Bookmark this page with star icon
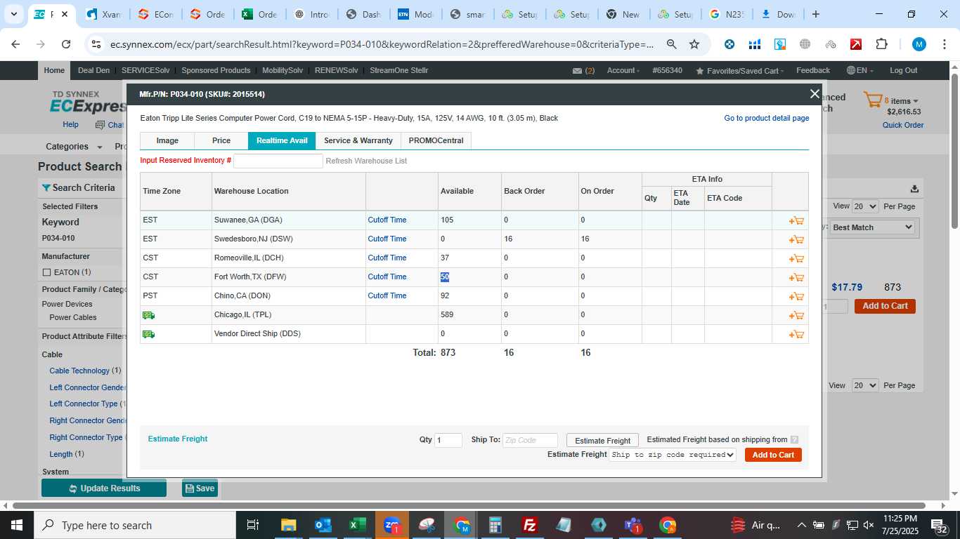The height and width of the screenshot is (539, 960). click(x=694, y=44)
